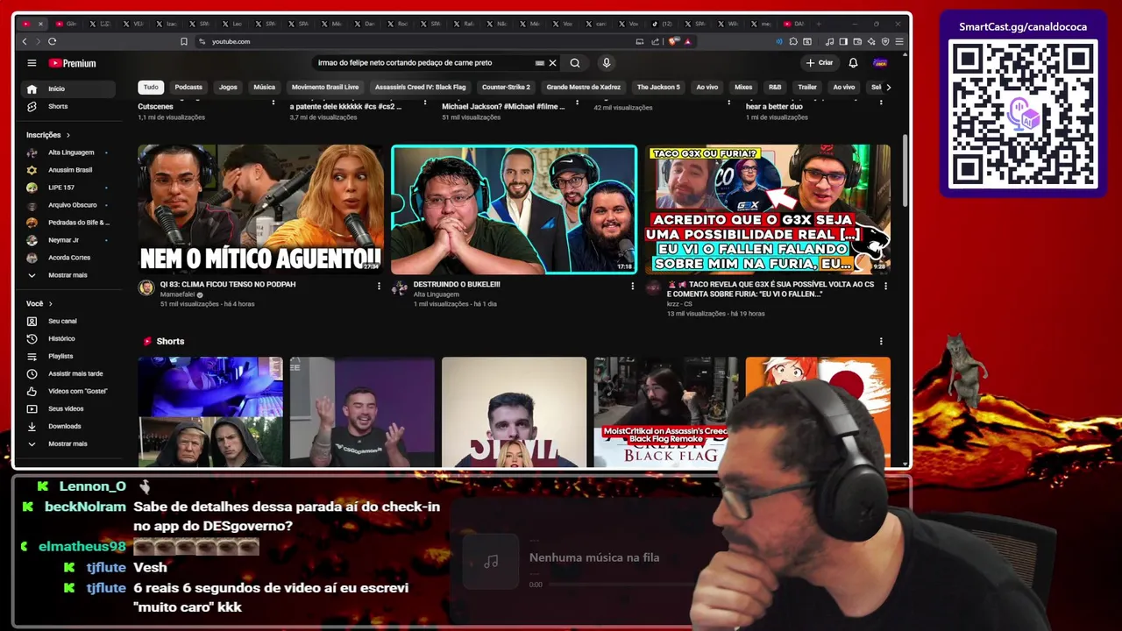Select The Jackson 5 chip
The height and width of the screenshot is (631, 1122).
(658, 87)
